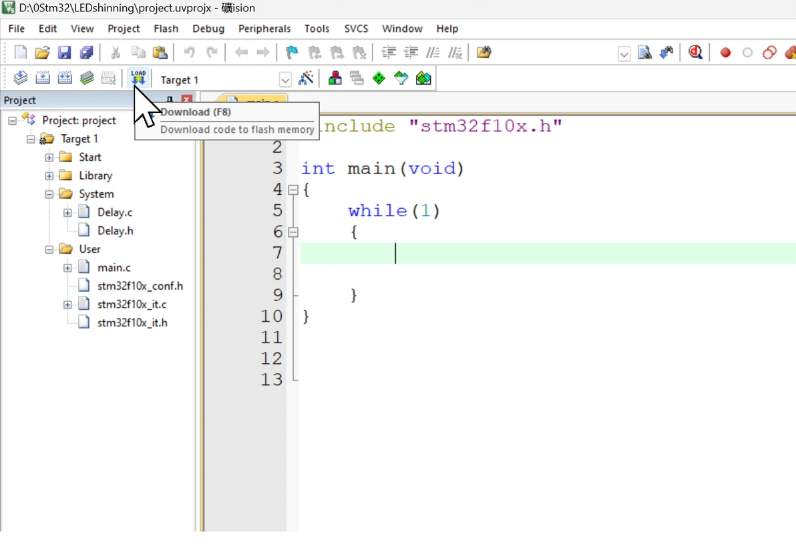Click the Undo arrow icon

(x=190, y=52)
